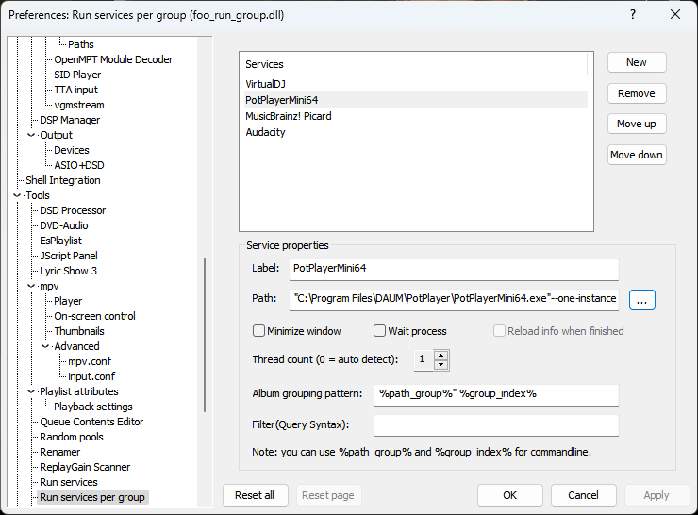Screen dimensions: 698x515
Task: Edit the Thread count value field
Action: click(x=424, y=359)
